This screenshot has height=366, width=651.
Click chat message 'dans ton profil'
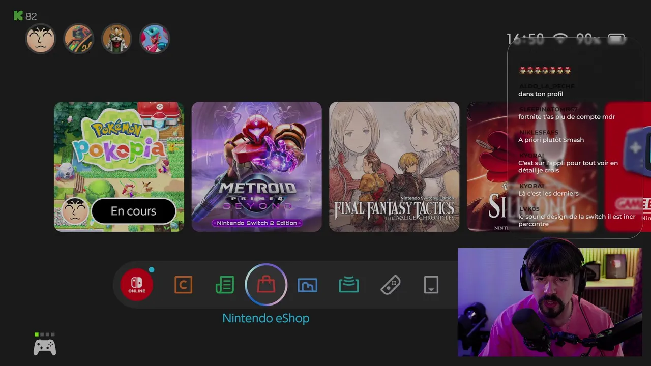(x=541, y=94)
